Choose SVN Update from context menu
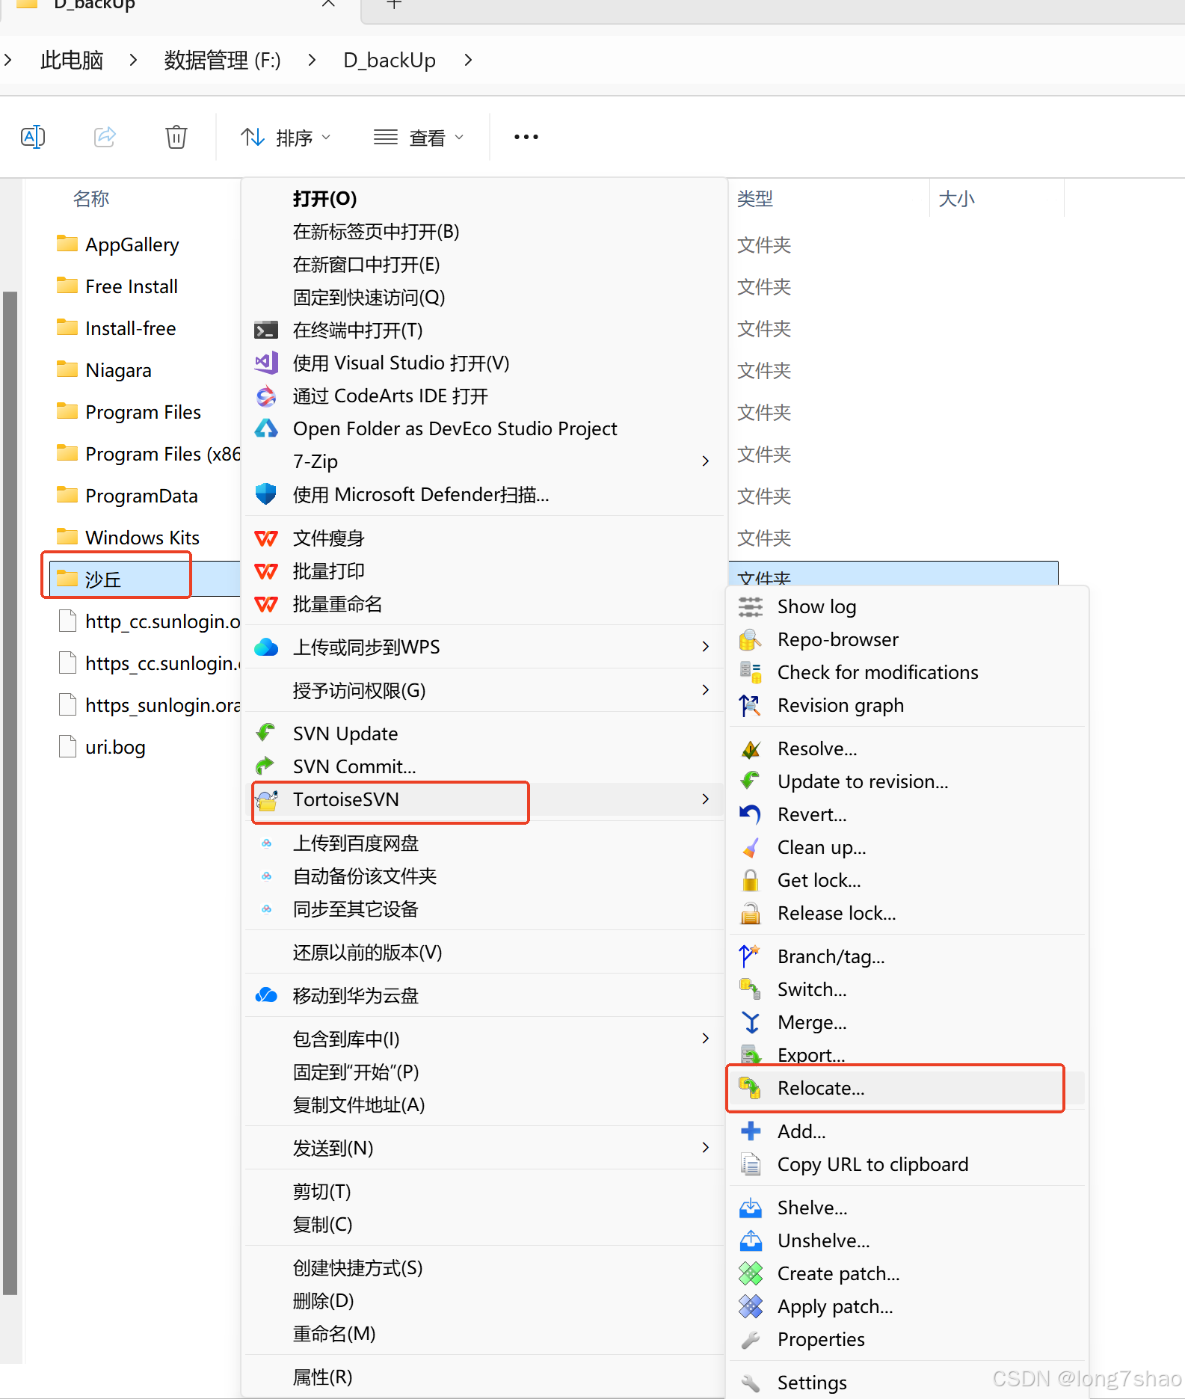The width and height of the screenshot is (1185, 1399). (485, 734)
